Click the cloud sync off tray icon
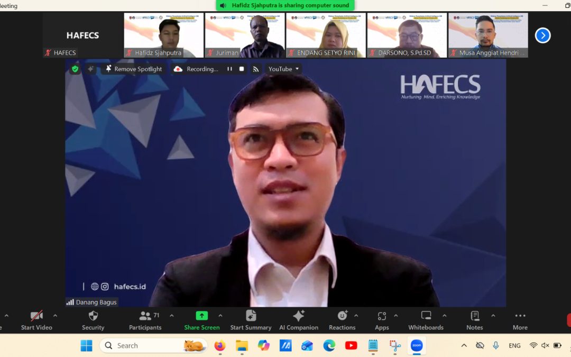The image size is (571, 357). point(480,345)
